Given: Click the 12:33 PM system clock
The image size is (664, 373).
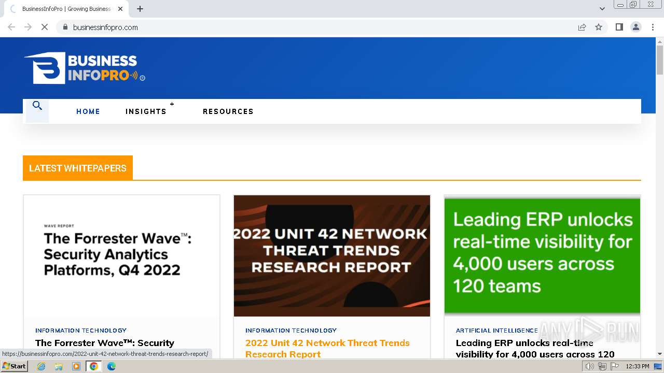Looking at the screenshot, I should click(638, 366).
